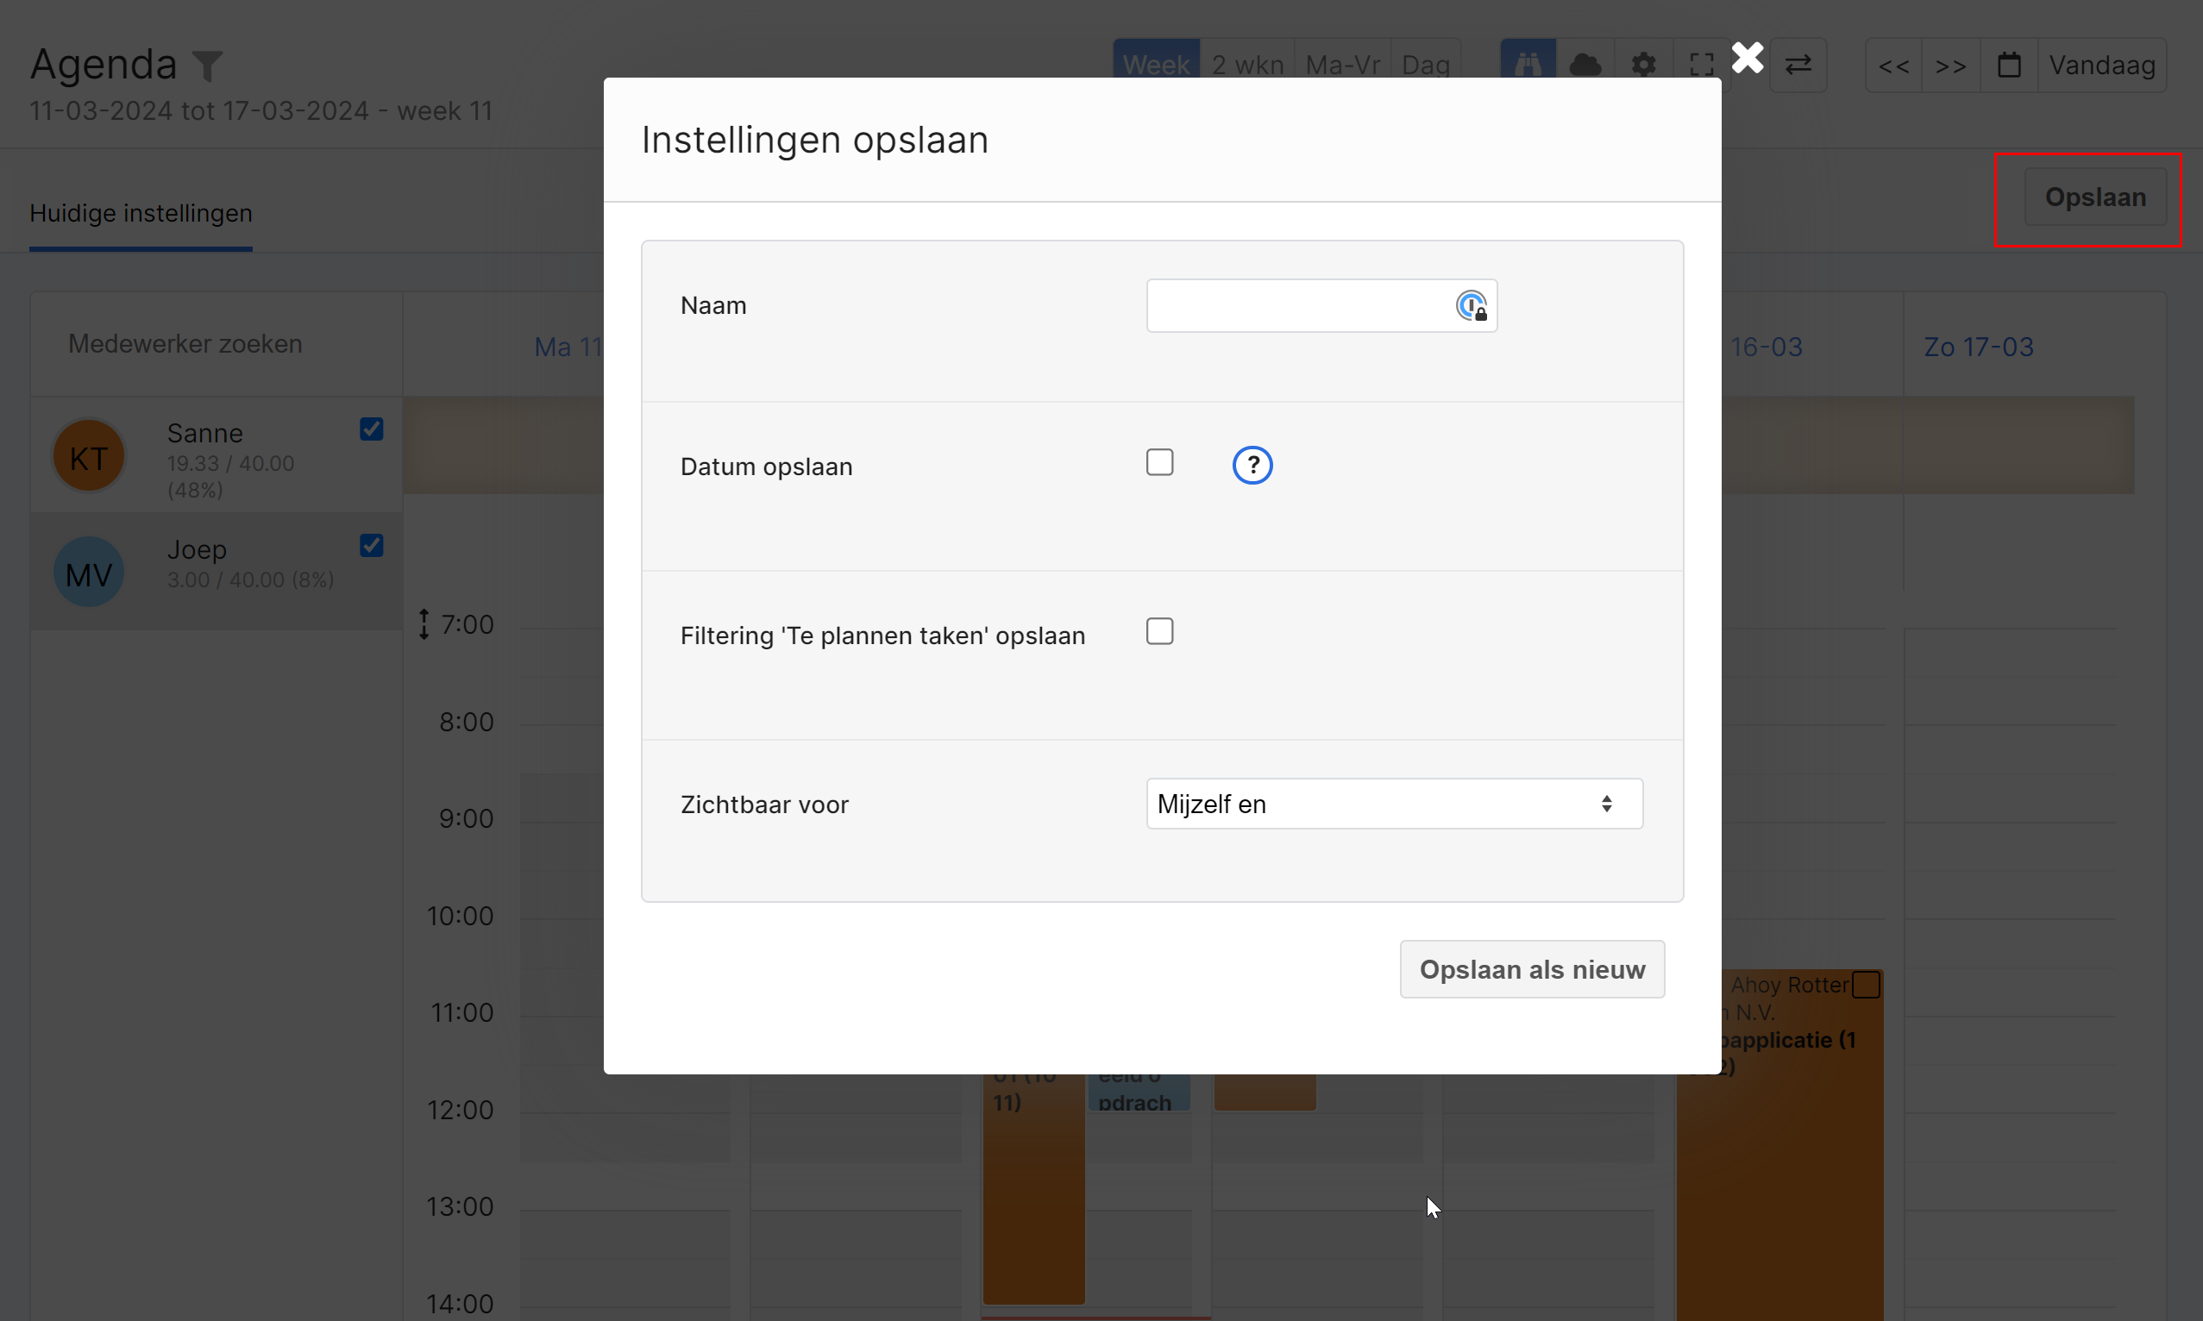The image size is (2203, 1321).
Task: Uncheck the Sanne employee checkbox
Action: [371, 429]
